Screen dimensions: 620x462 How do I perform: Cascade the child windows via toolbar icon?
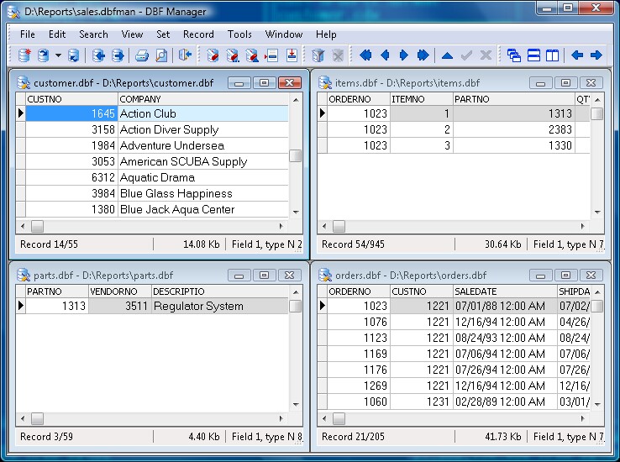pyautogui.click(x=513, y=55)
